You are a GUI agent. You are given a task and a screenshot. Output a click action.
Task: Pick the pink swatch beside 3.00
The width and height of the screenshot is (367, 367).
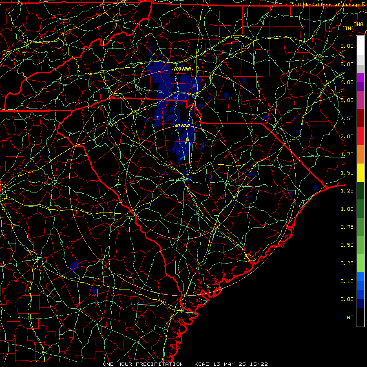360,100
